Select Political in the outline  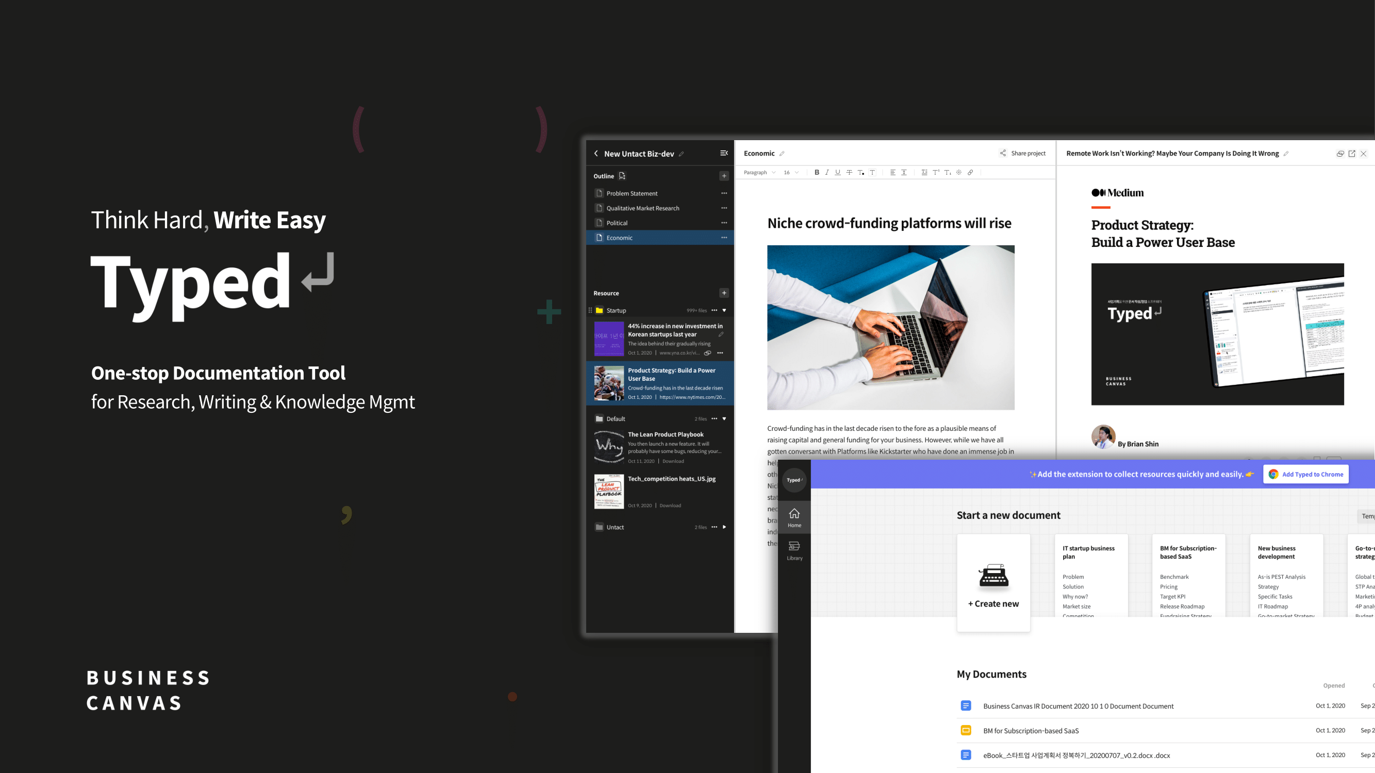660,223
